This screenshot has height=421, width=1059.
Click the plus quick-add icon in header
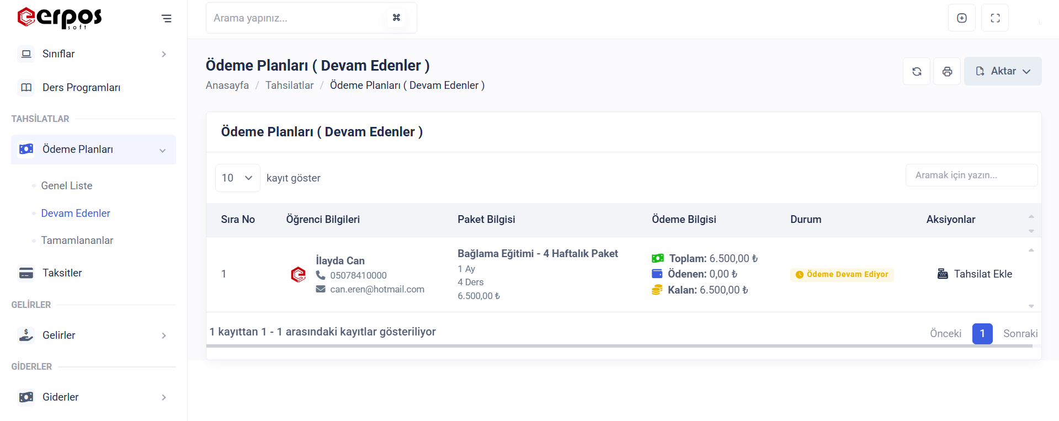[962, 18]
